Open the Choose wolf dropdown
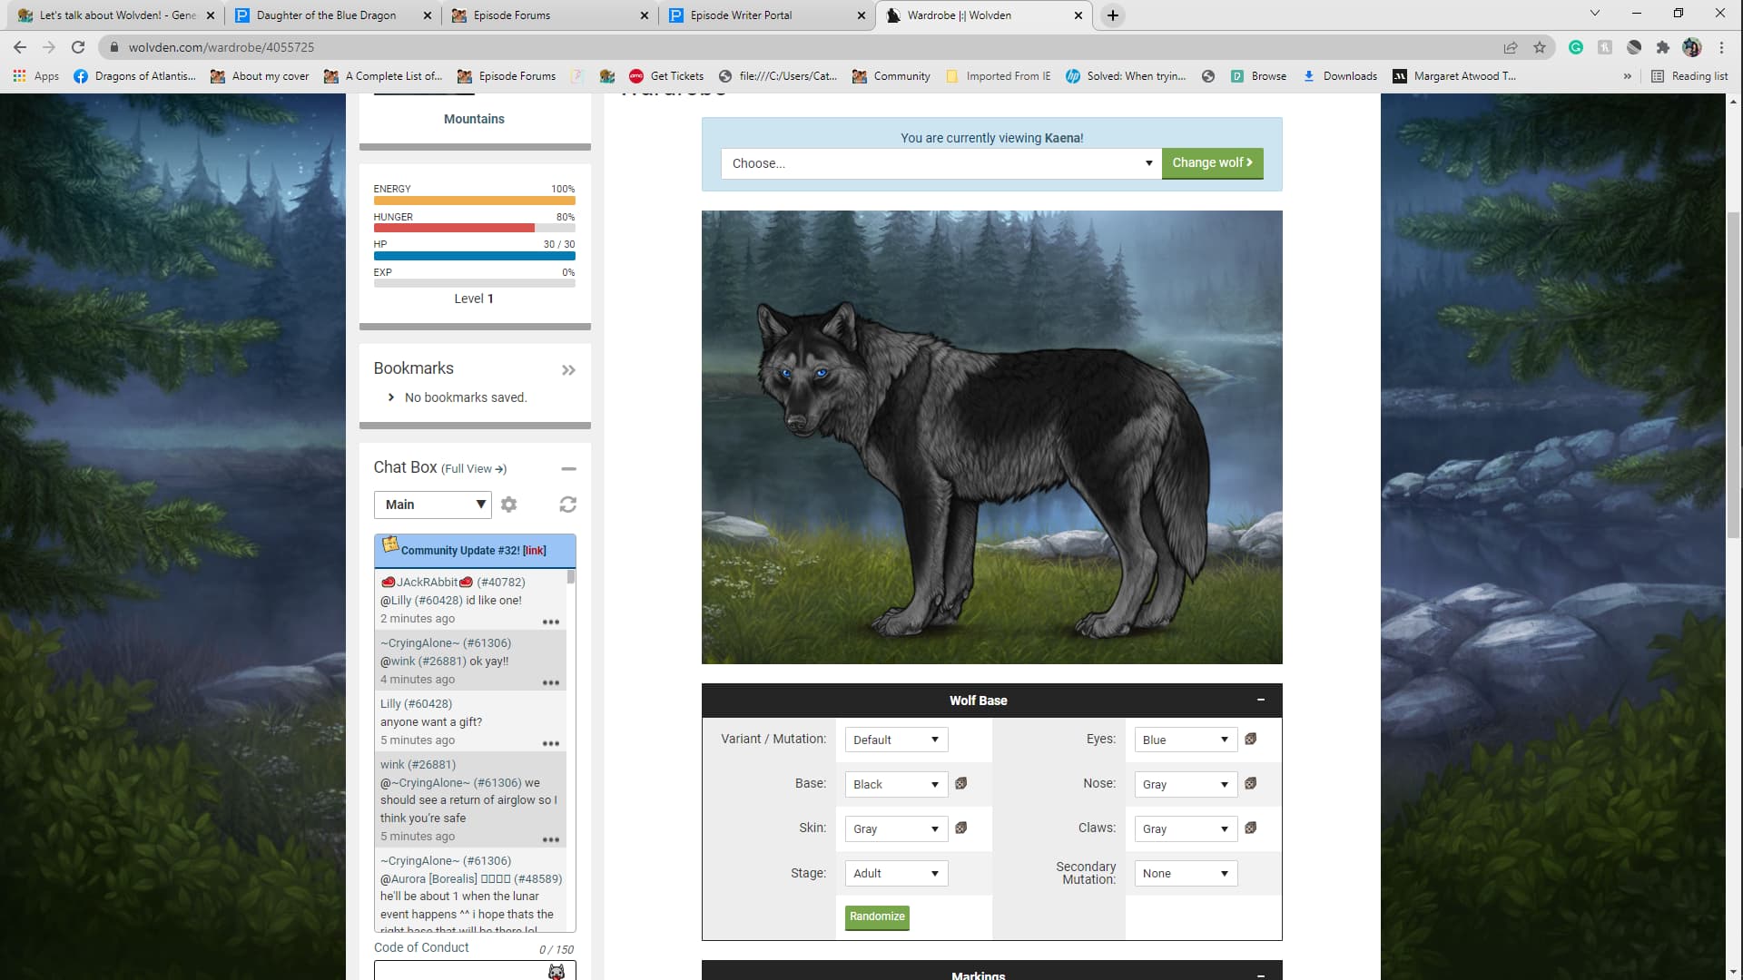 pos(941,163)
